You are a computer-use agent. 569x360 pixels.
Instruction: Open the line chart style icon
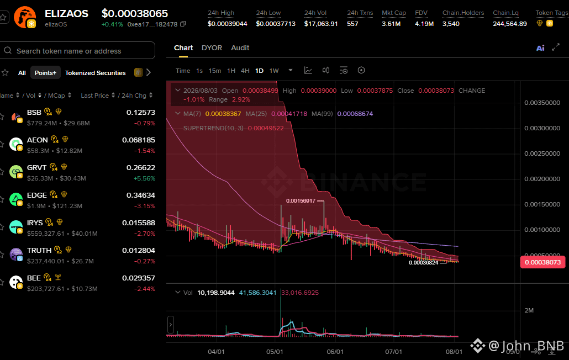[x=308, y=70]
